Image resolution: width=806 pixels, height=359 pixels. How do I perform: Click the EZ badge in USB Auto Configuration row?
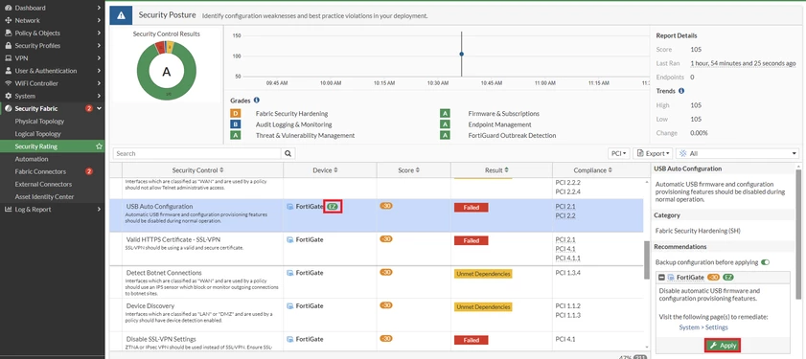point(334,207)
